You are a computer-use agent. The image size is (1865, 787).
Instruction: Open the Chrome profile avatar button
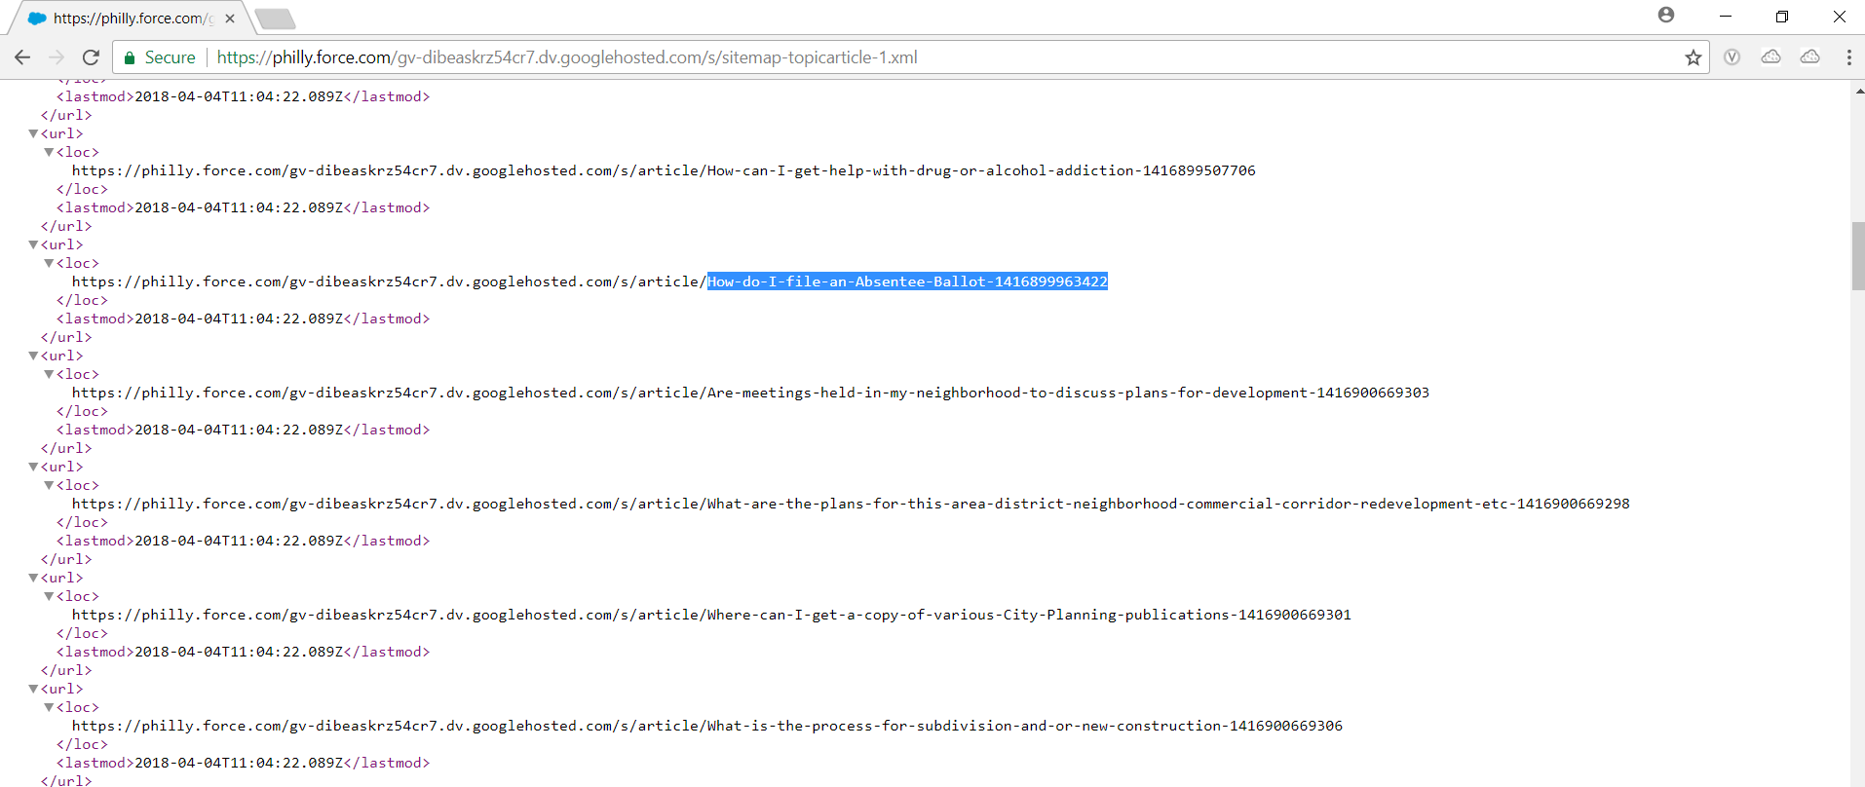click(1666, 15)
